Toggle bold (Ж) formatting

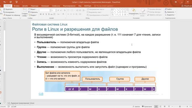[x=41, y=14]
